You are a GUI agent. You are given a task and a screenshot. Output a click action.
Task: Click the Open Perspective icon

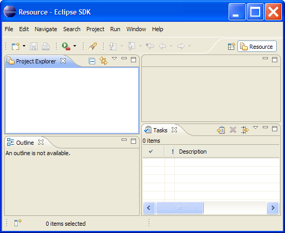pyautogui.click(x=232, y=46)
